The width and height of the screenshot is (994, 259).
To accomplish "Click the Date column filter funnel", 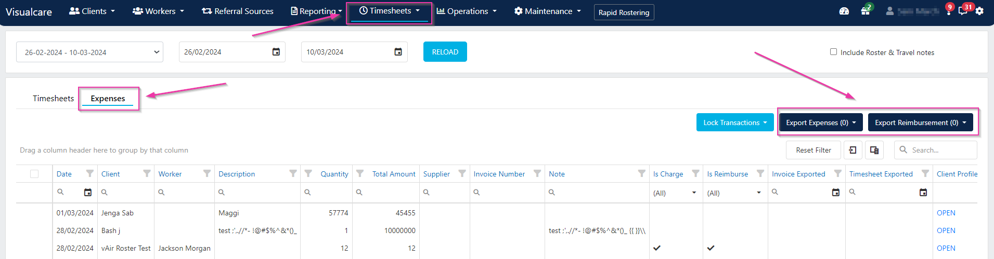I will coord(90,173).
